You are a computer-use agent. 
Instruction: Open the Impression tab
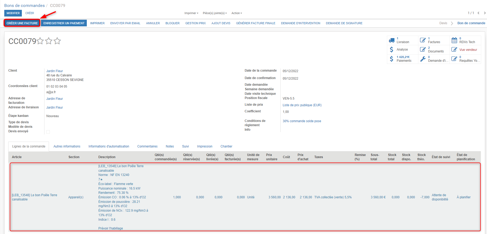[204, 146]
